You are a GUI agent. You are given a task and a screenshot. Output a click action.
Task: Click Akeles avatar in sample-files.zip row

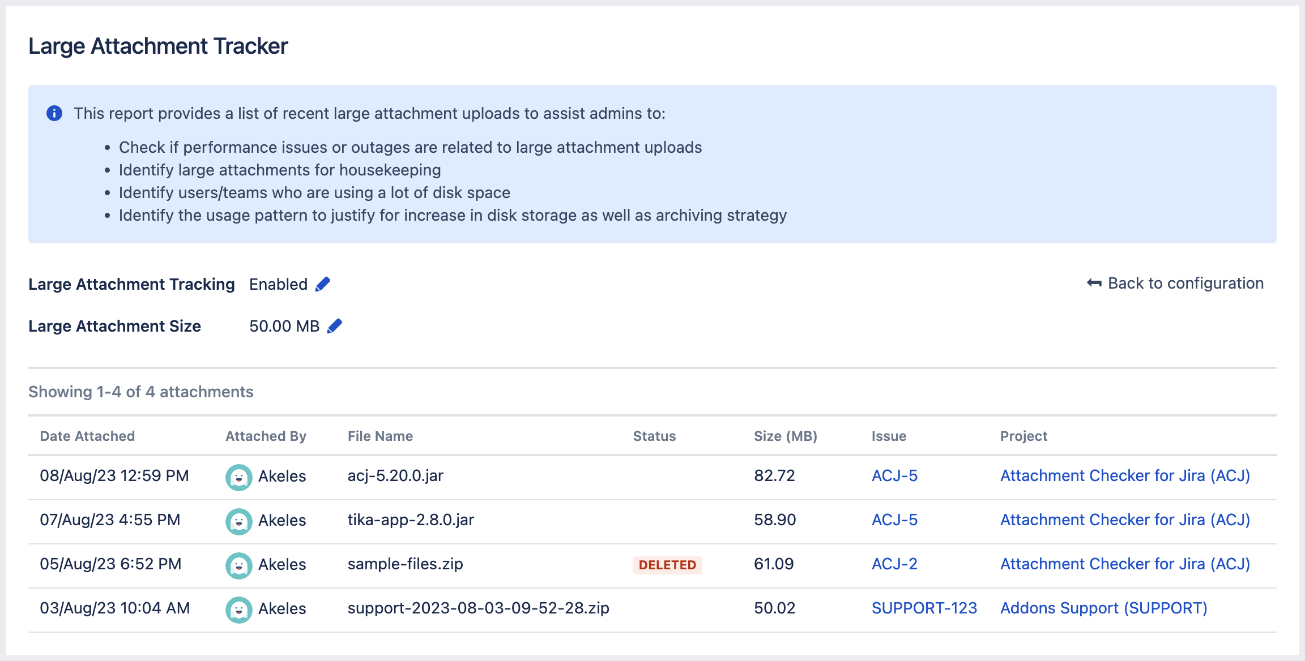(238, 565)
